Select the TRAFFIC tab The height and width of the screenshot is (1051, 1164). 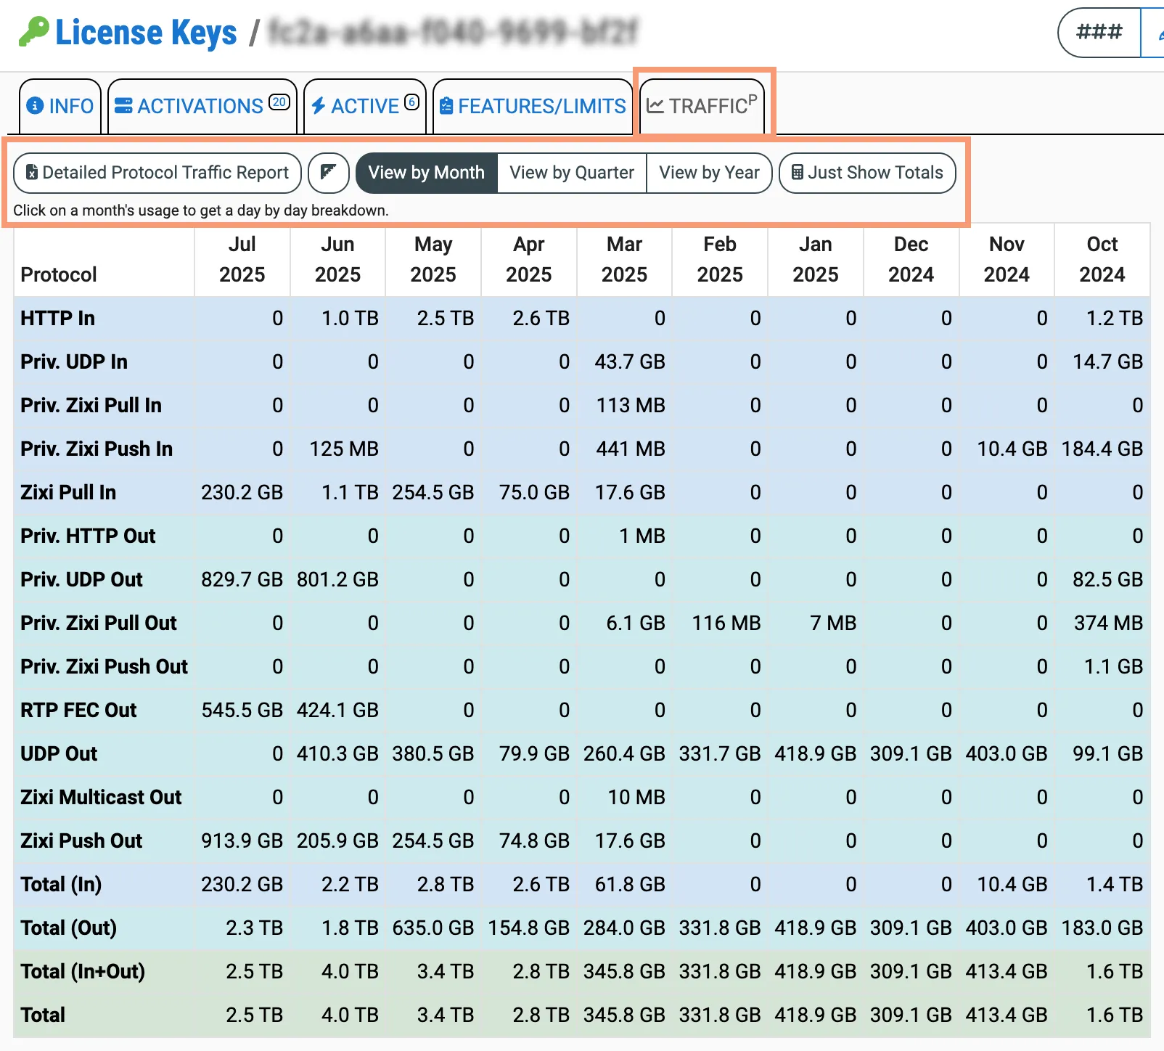click(x=702, y=106)
